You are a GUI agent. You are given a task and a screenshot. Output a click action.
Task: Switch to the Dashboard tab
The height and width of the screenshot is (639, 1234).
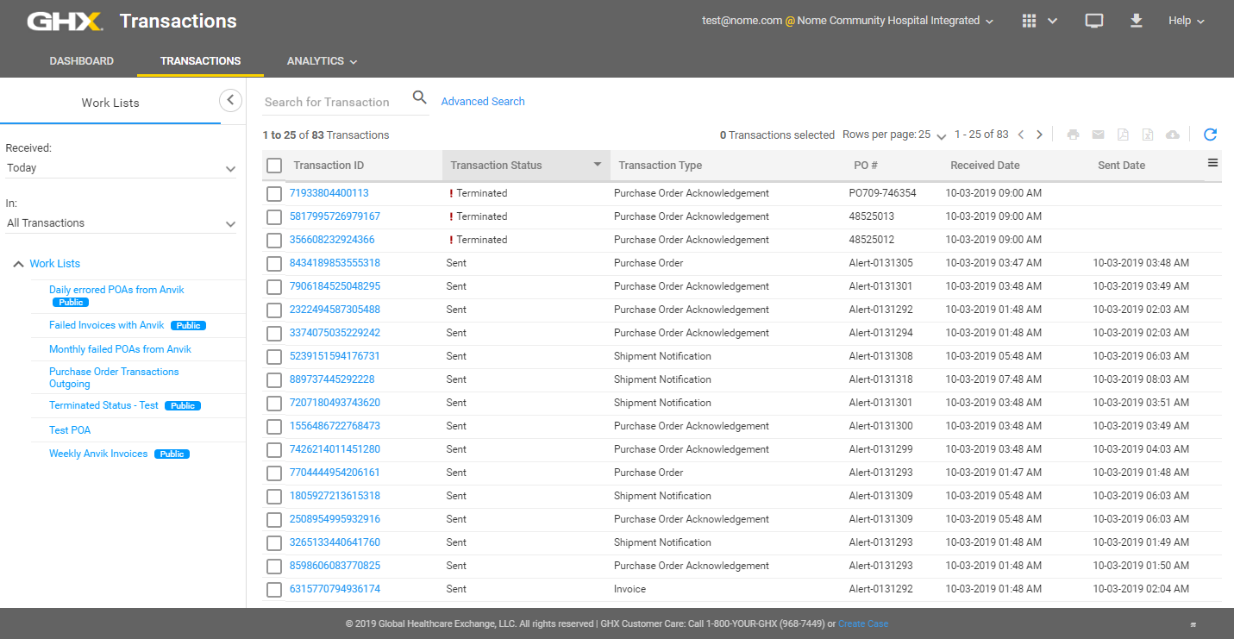tap(82, 61)
